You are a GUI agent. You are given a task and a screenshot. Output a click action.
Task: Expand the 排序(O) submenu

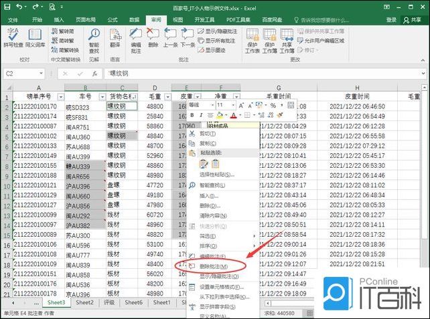coord(222,246)
